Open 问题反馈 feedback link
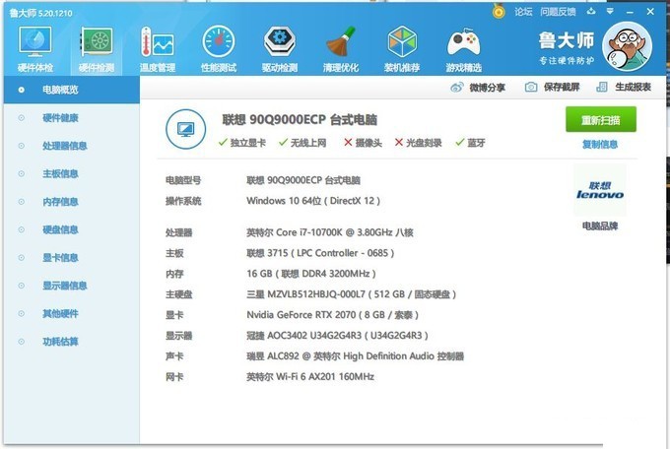This screenshot has height=449, width=670. pyautogui.click(x=558, y=12)
